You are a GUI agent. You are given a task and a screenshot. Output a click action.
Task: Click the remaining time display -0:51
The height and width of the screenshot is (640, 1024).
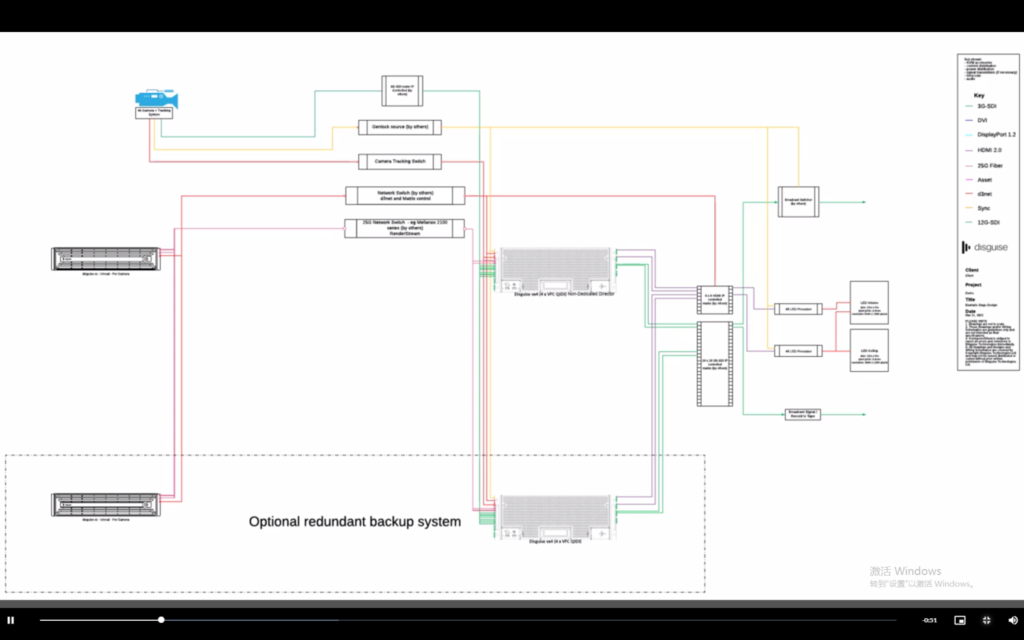click(929, 620)
